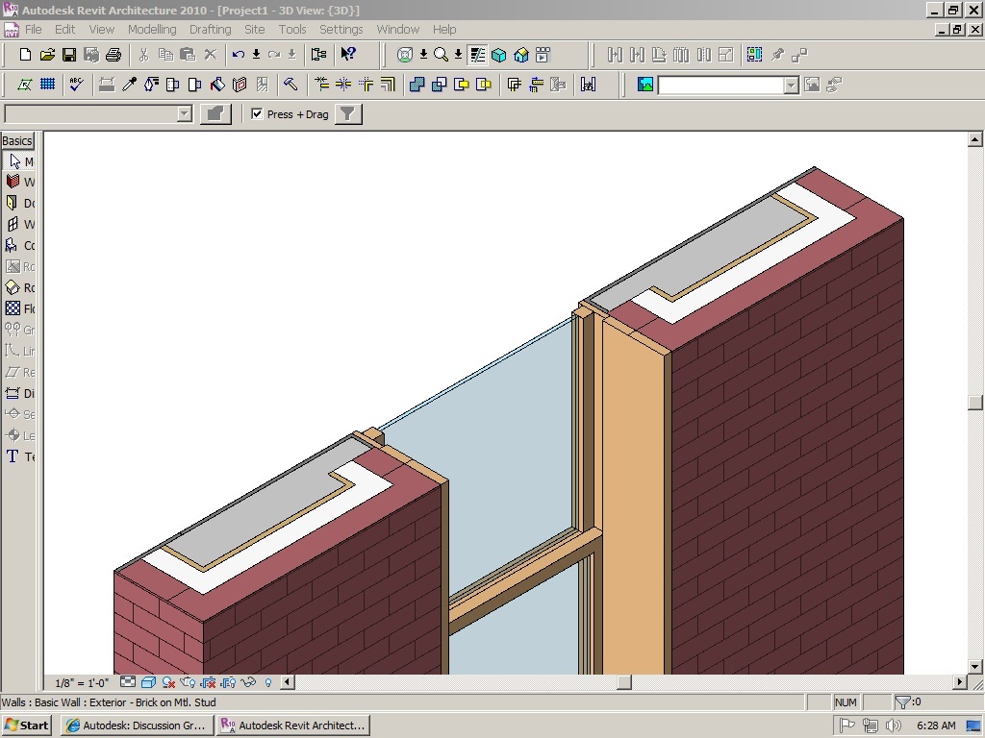Viewport: 985px width, 738px height.
Task: Switch to Autodesk Discussion Groups taskbar window
Action: click(x=136, y=726)
